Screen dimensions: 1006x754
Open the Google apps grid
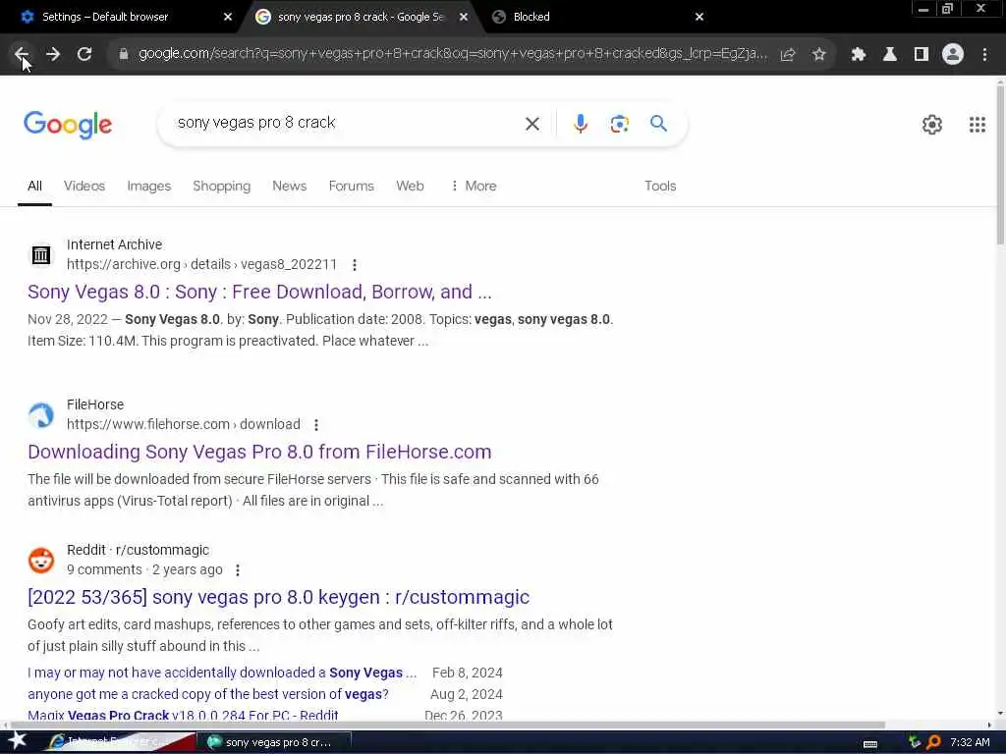coord(978,125)
